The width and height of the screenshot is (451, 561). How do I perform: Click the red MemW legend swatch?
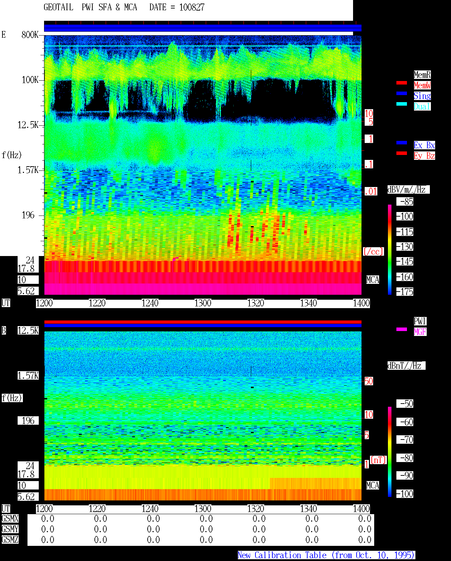click(402, 83)
